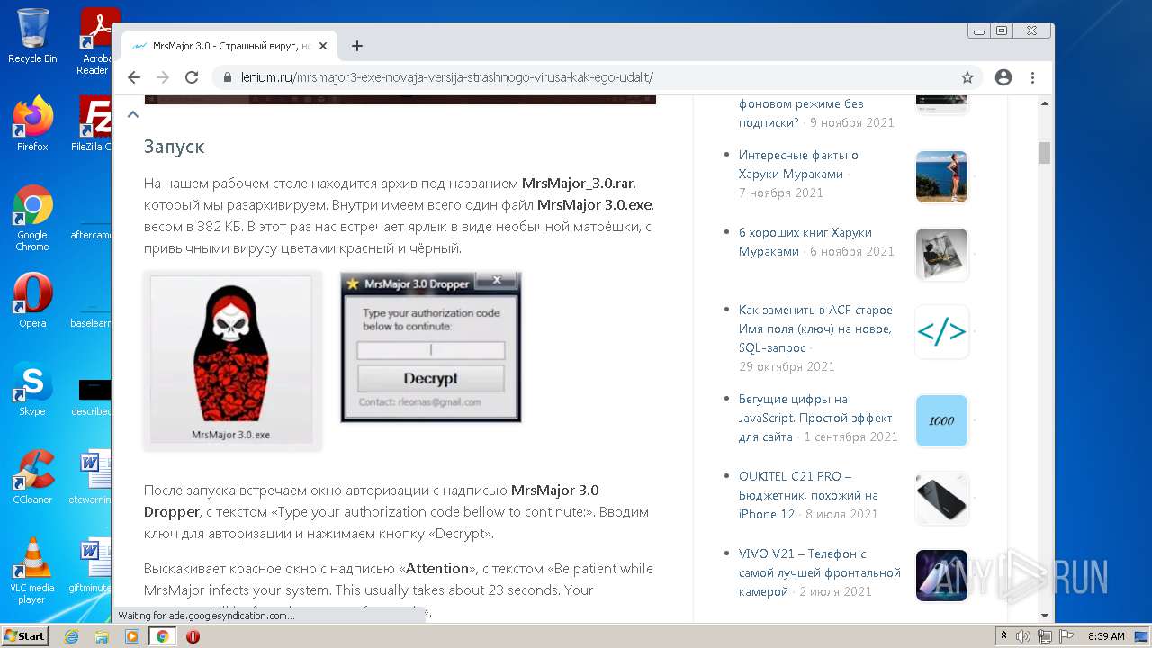Open a new tab with plus button
Image resolution: width=1152 pixels, height=648 pixels.
(357, 46)
